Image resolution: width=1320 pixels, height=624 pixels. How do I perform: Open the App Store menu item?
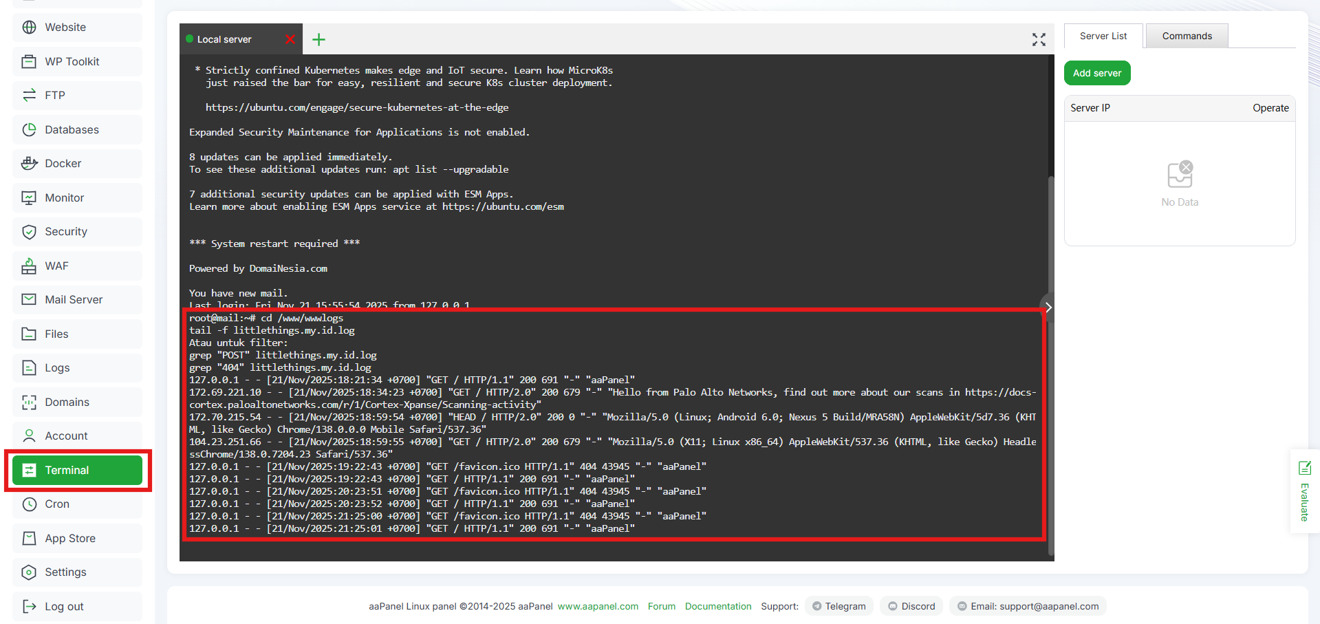pos(77,538)
